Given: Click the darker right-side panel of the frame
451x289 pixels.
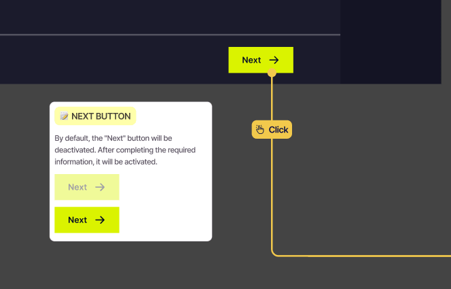Looking at the screenshot, I should 391,41.
